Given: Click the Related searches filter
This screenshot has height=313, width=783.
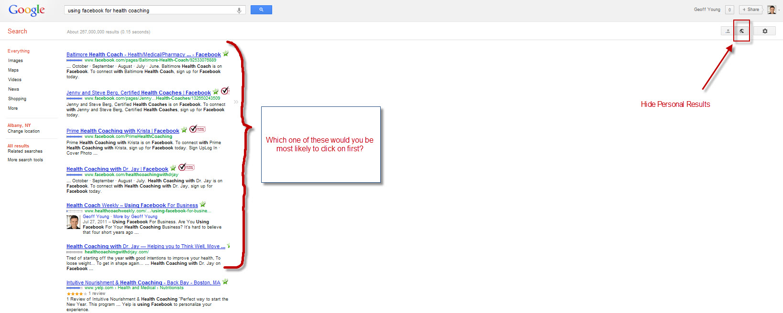Looking at the screenshot, I should point(25,151).
